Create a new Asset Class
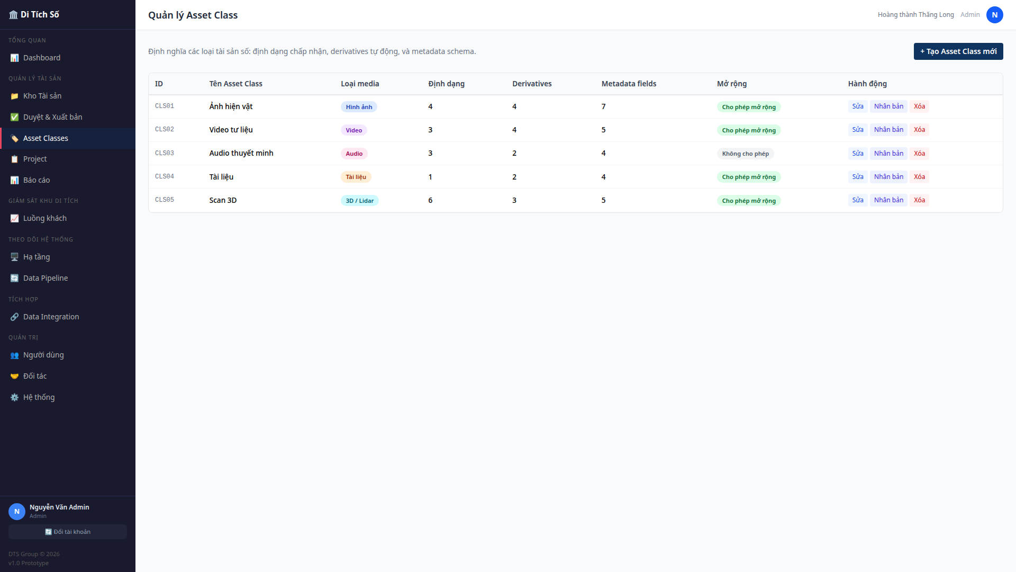1016x572 pixels. [x=958, y=51]
